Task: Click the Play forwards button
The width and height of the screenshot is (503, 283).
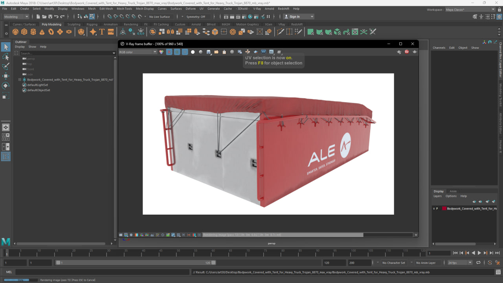Action: click(479, 253)
